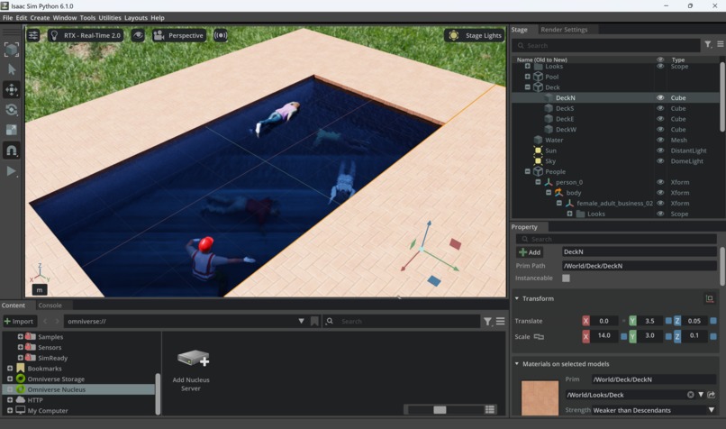Activate the Scale tool
The image size is (726, 429).
click(12, 130)
